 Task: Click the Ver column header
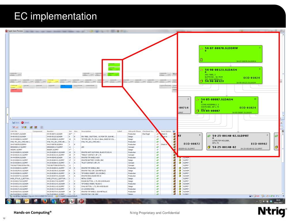70,131
